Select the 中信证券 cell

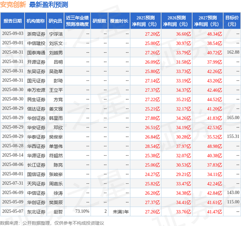(x=36, y=193)
